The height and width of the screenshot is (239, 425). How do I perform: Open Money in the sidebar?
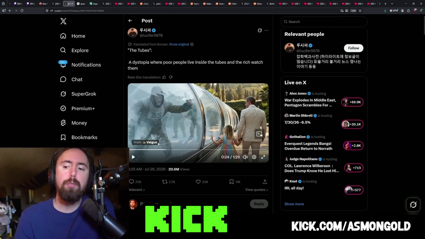tap(73, 123)
